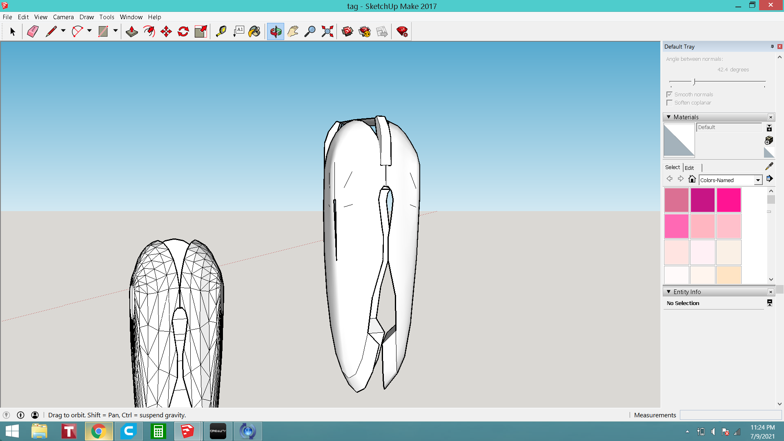
Task: Collapse the Materials panel
Action: [668, 117]
